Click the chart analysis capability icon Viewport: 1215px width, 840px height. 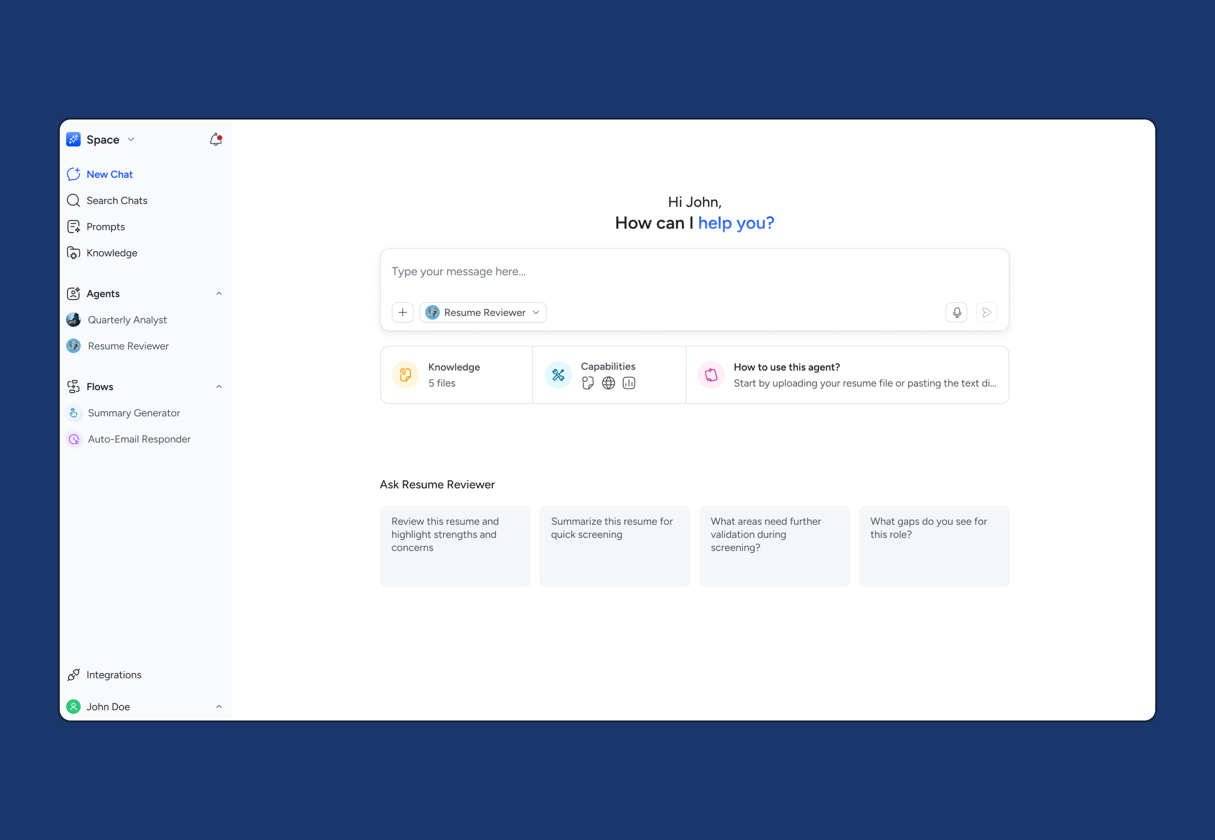click(x=628, y=383)
